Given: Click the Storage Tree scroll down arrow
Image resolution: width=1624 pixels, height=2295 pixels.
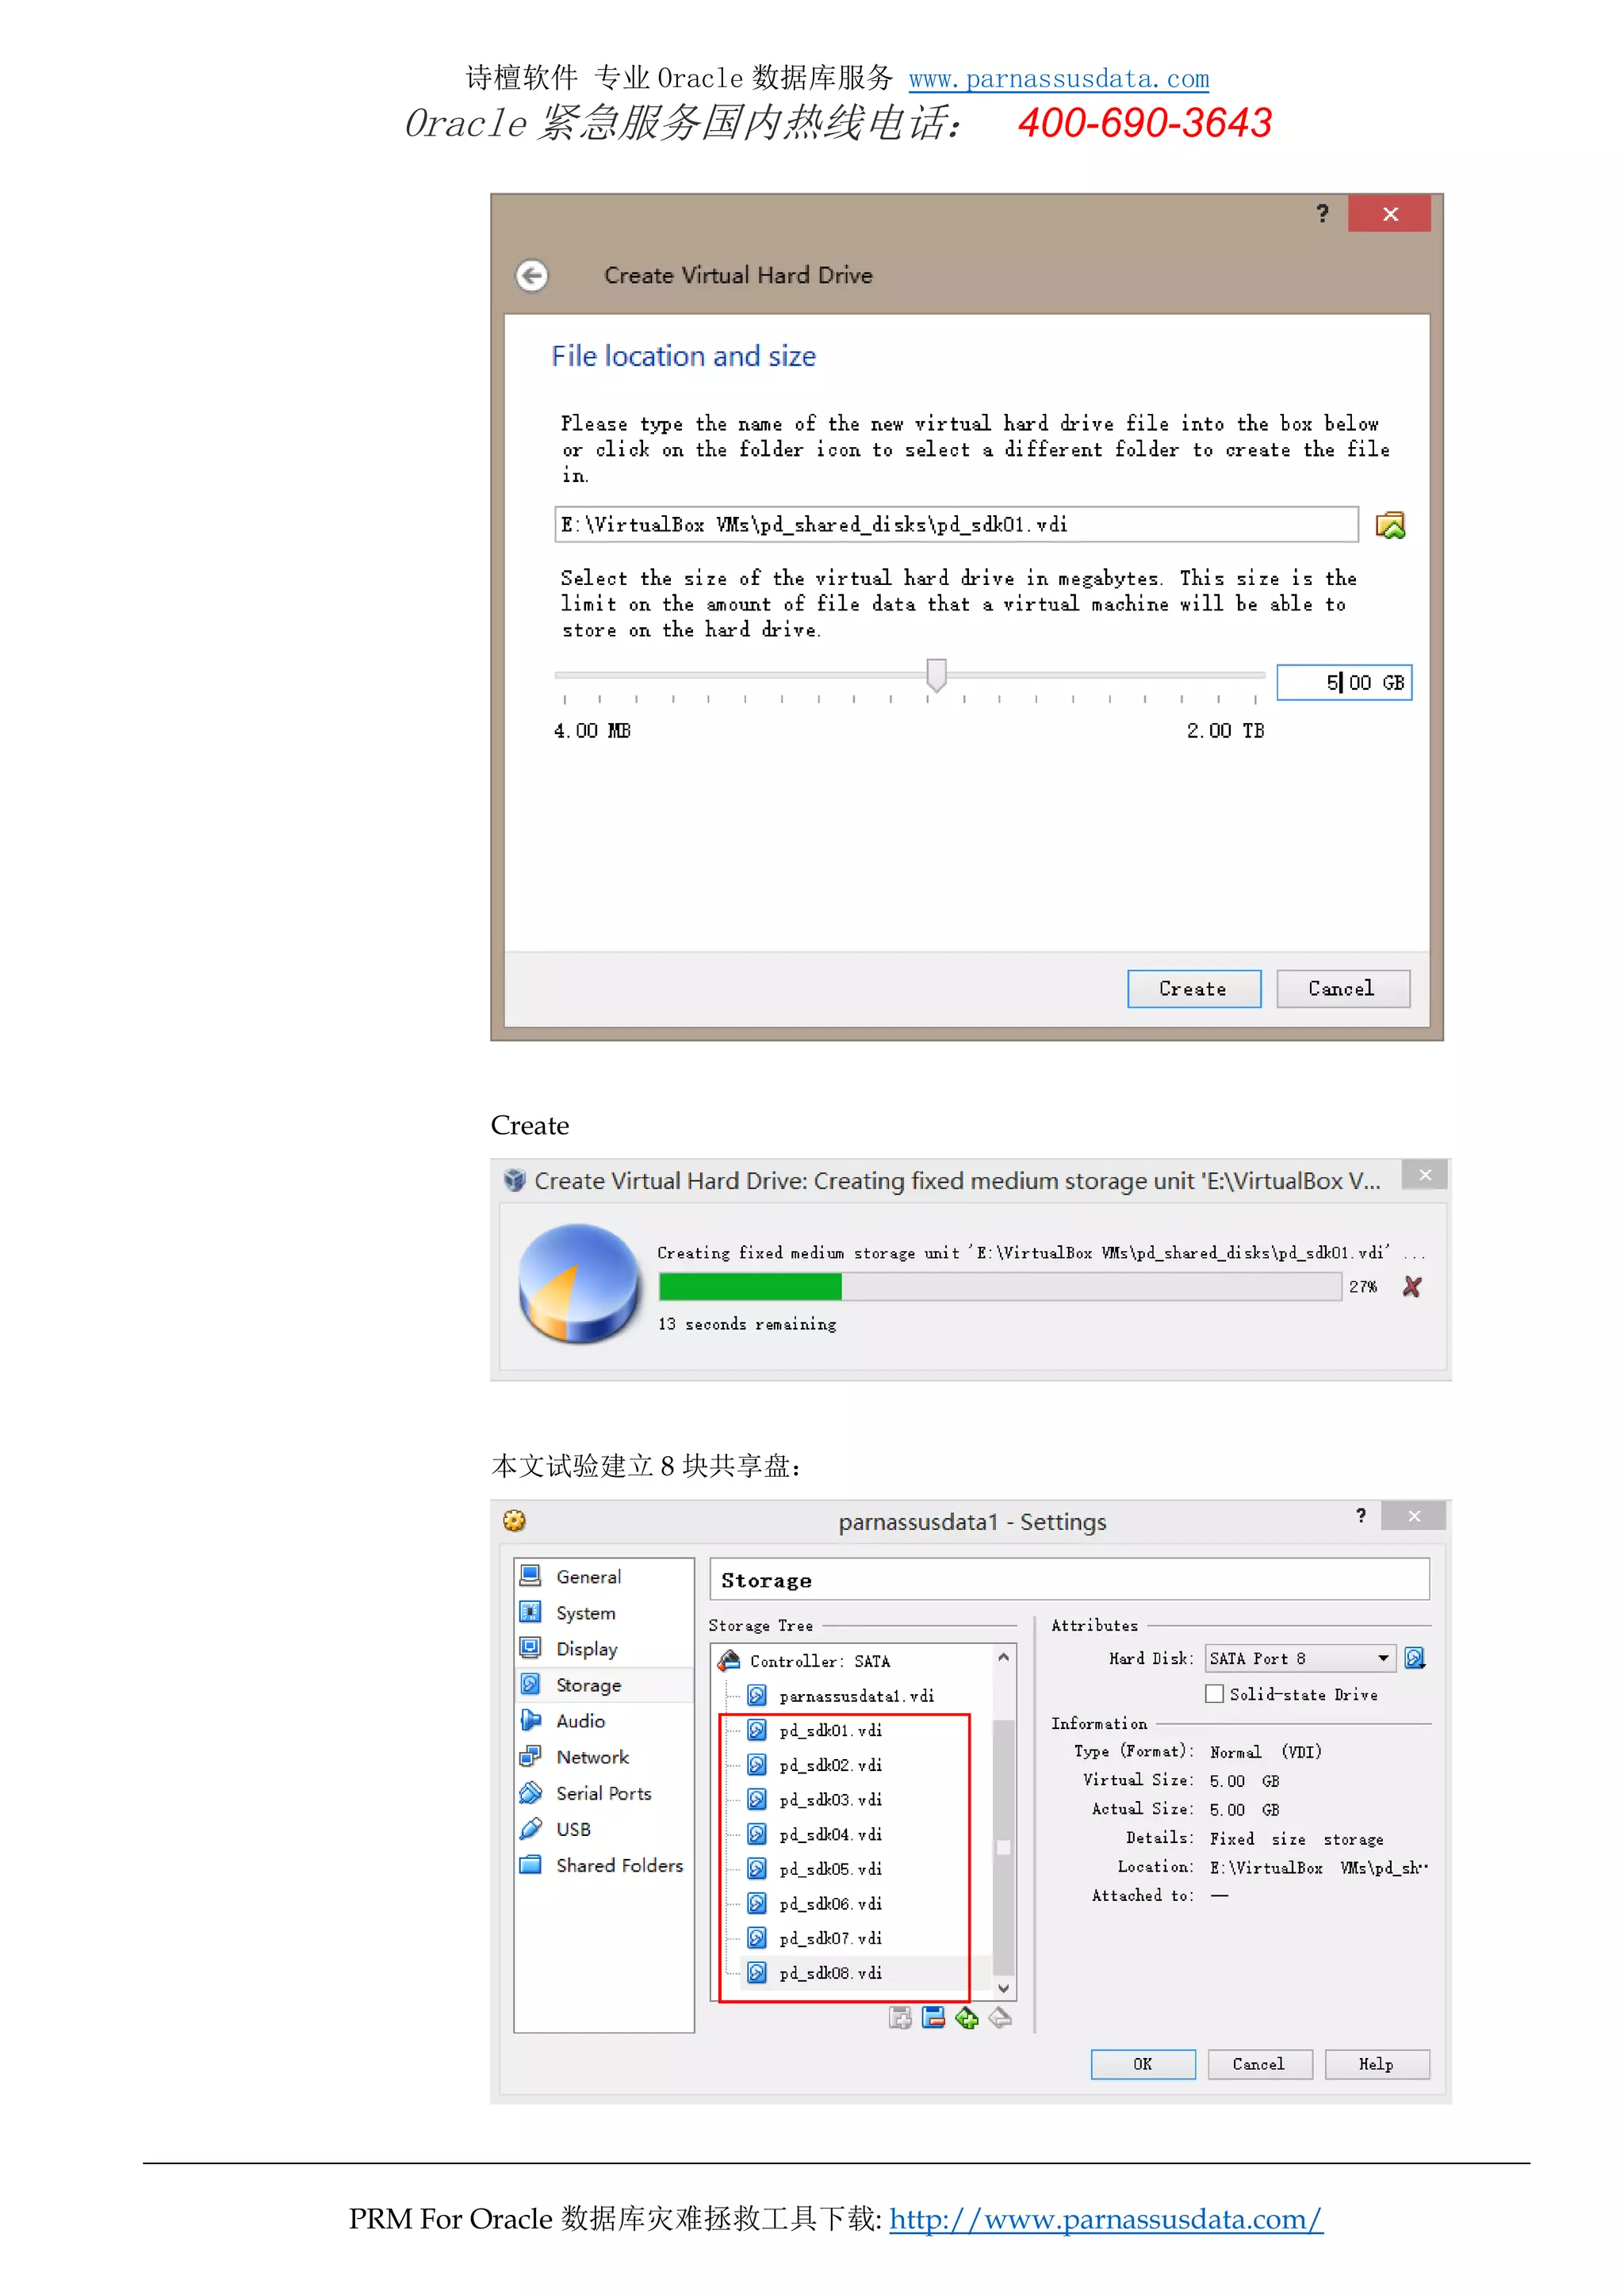Looking at the screenshot, I should [x=1003, y=1988].
